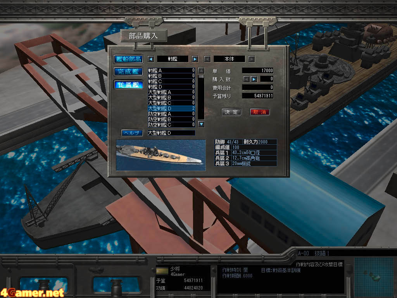397x298 pixels.
Task: Click the ship list scroll-up arrow
Action: coord(201,71)
